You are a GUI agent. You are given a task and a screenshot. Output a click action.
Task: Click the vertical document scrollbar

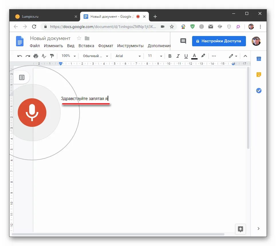(248, 108)
